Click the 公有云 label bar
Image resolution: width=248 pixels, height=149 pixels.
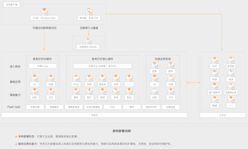[223, 115]
